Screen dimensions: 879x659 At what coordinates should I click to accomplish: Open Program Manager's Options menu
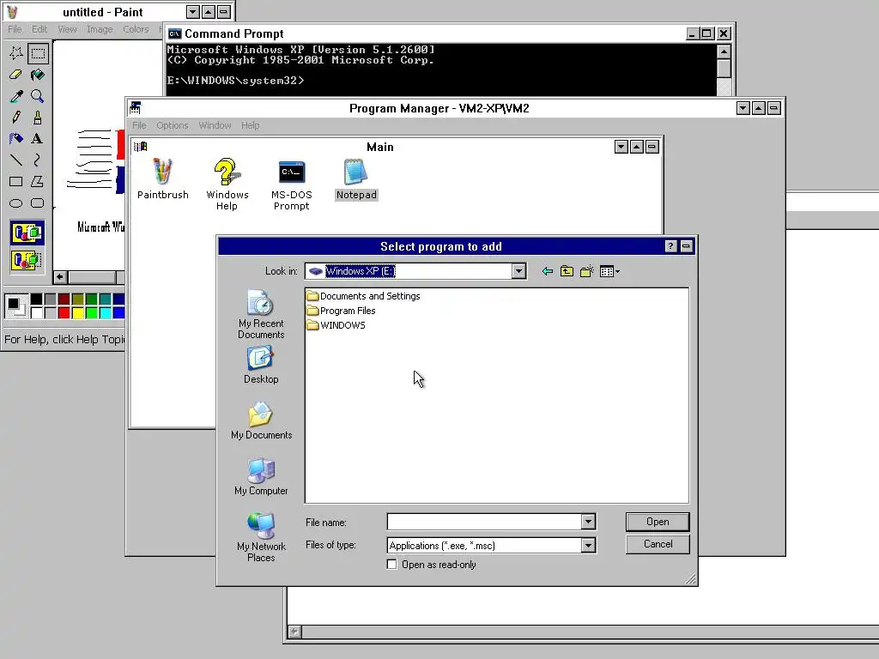(172, 125)
